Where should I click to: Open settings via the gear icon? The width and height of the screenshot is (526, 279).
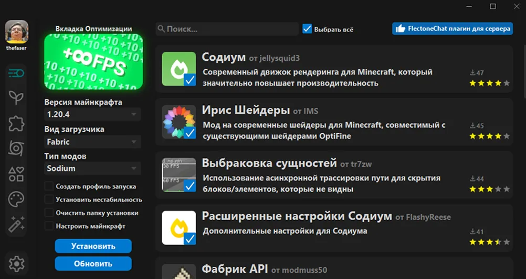click(x=17, y=263)
